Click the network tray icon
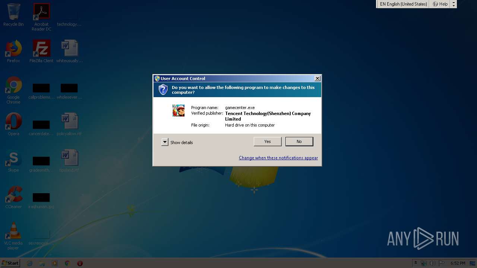Viewport: 477px width, 268px height. click(424, 263)
